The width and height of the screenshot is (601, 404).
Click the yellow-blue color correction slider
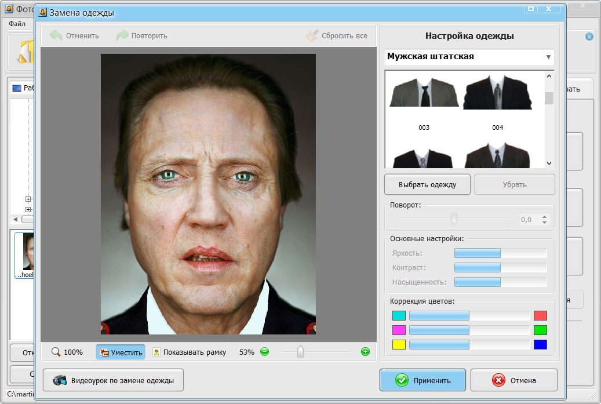click(x=469, y=344)
